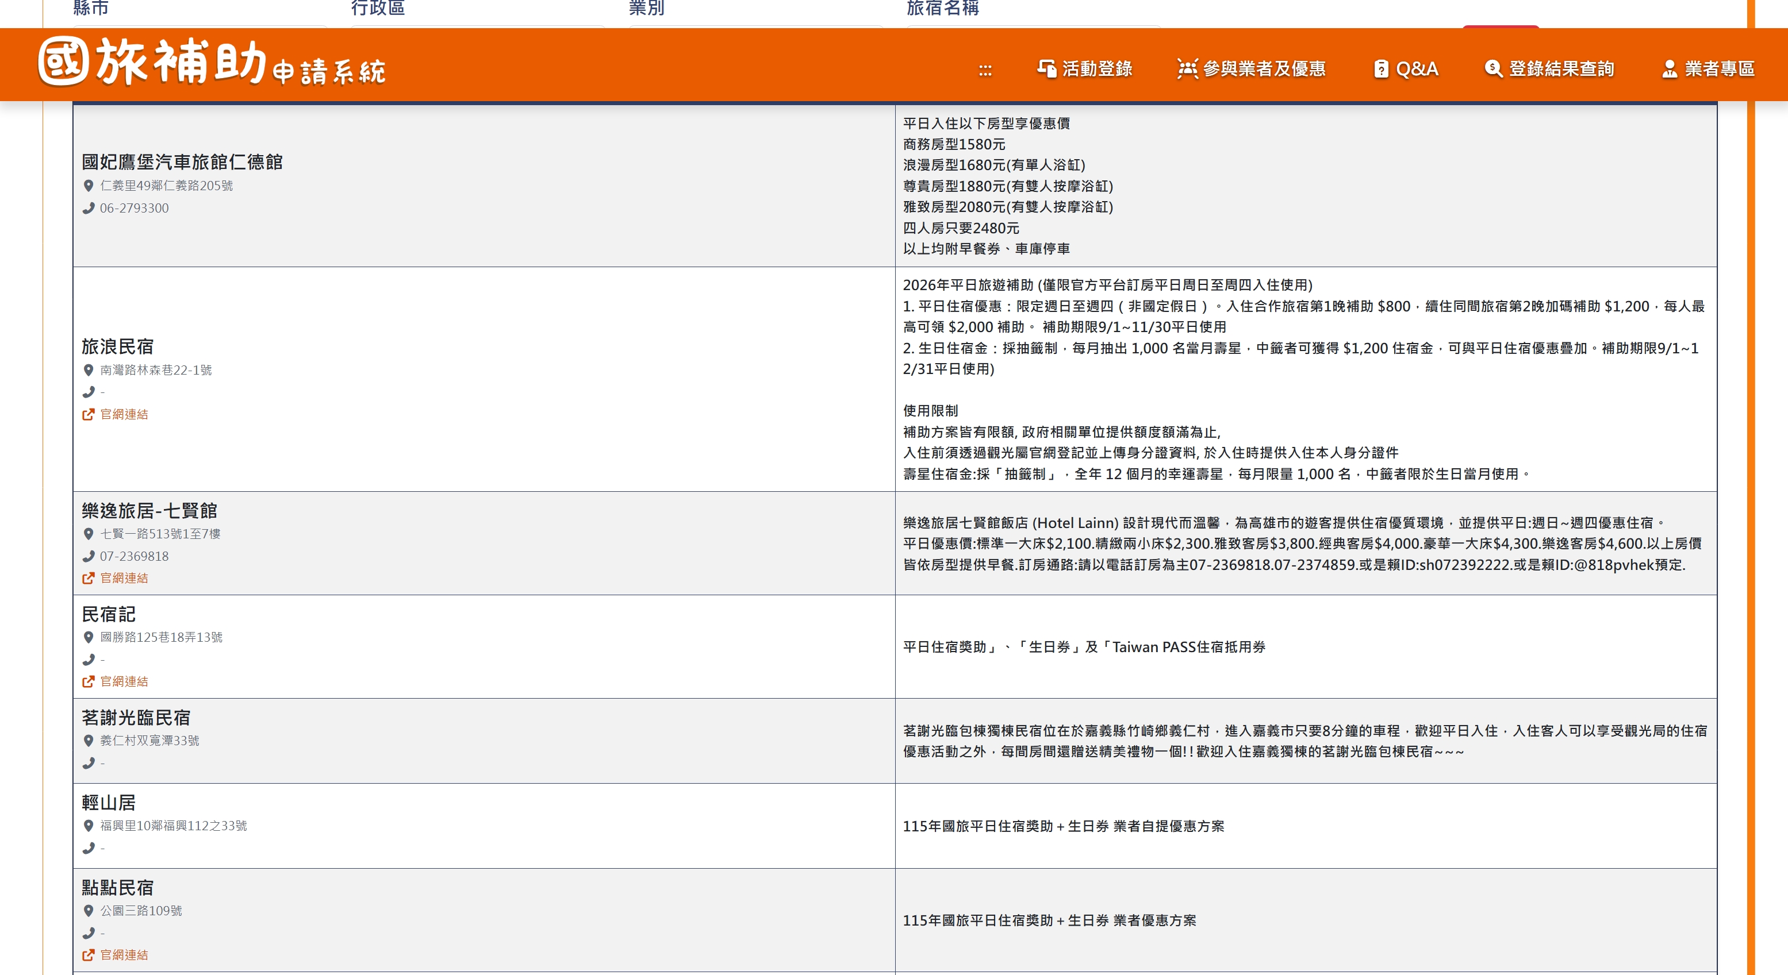This screenshot has height=975, width=1788.
Task: Click the offer line 四人房只要2480元
Action: tap(961, 228)
